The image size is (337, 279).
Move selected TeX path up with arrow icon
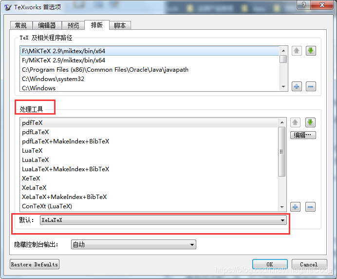point(297,51)
